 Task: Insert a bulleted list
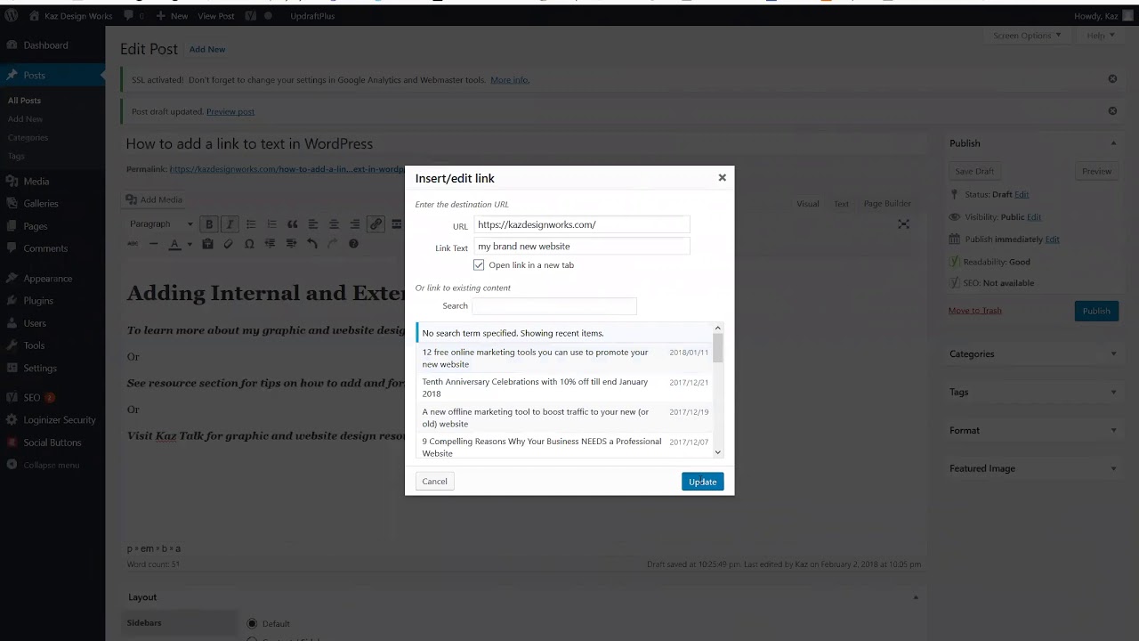tap(251, 224)
